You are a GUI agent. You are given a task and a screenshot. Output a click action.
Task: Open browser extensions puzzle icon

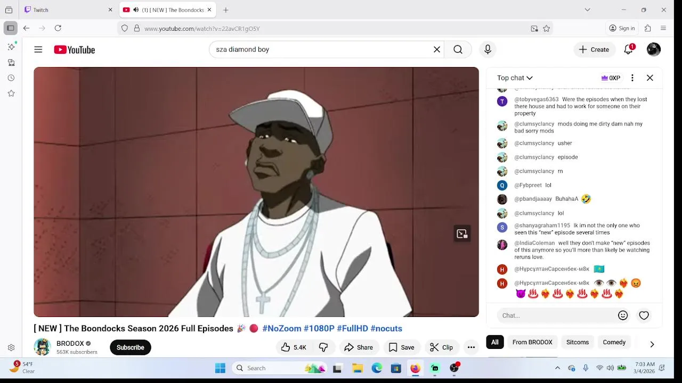pyautogui.click(x=648, y=28)
